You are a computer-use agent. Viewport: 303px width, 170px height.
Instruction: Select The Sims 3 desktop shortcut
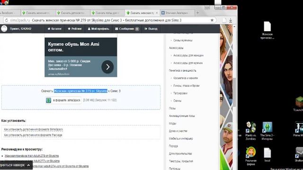click(x=267, y=131)
